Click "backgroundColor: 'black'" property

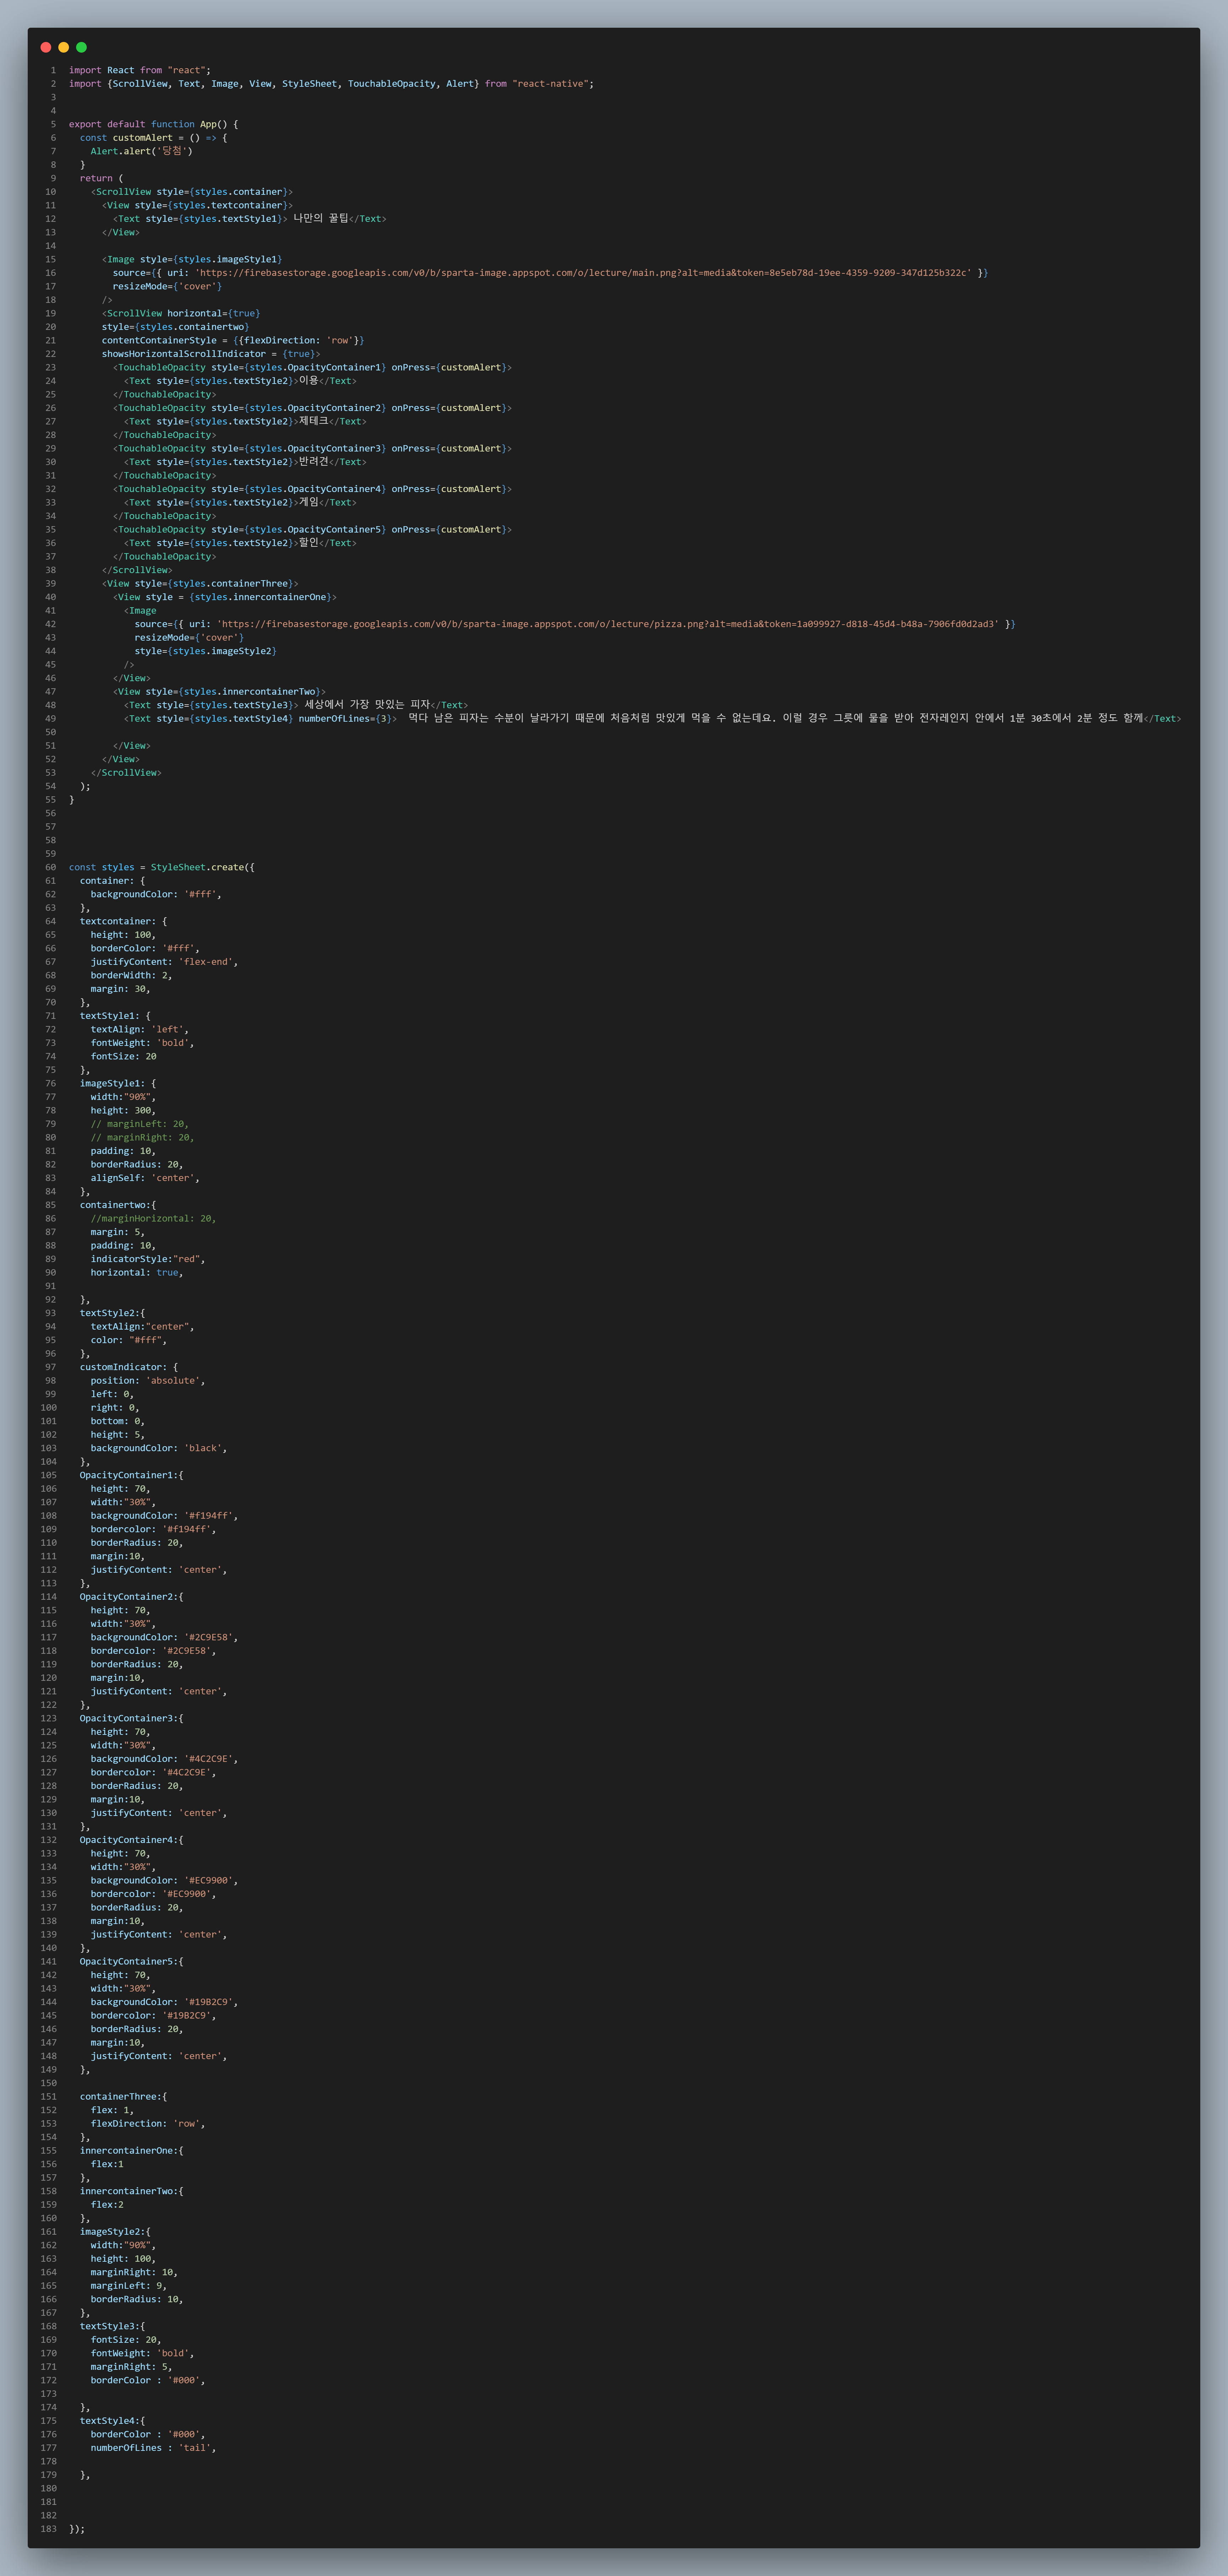(159, 1448)
